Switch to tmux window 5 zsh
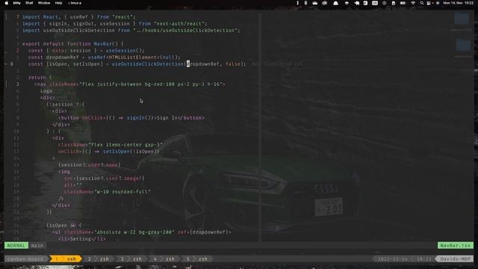 pos(197,259)
